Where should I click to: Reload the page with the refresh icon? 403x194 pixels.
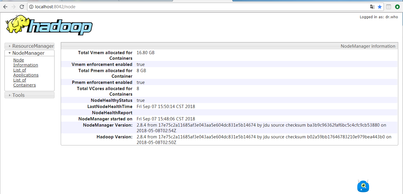(22, 7)
